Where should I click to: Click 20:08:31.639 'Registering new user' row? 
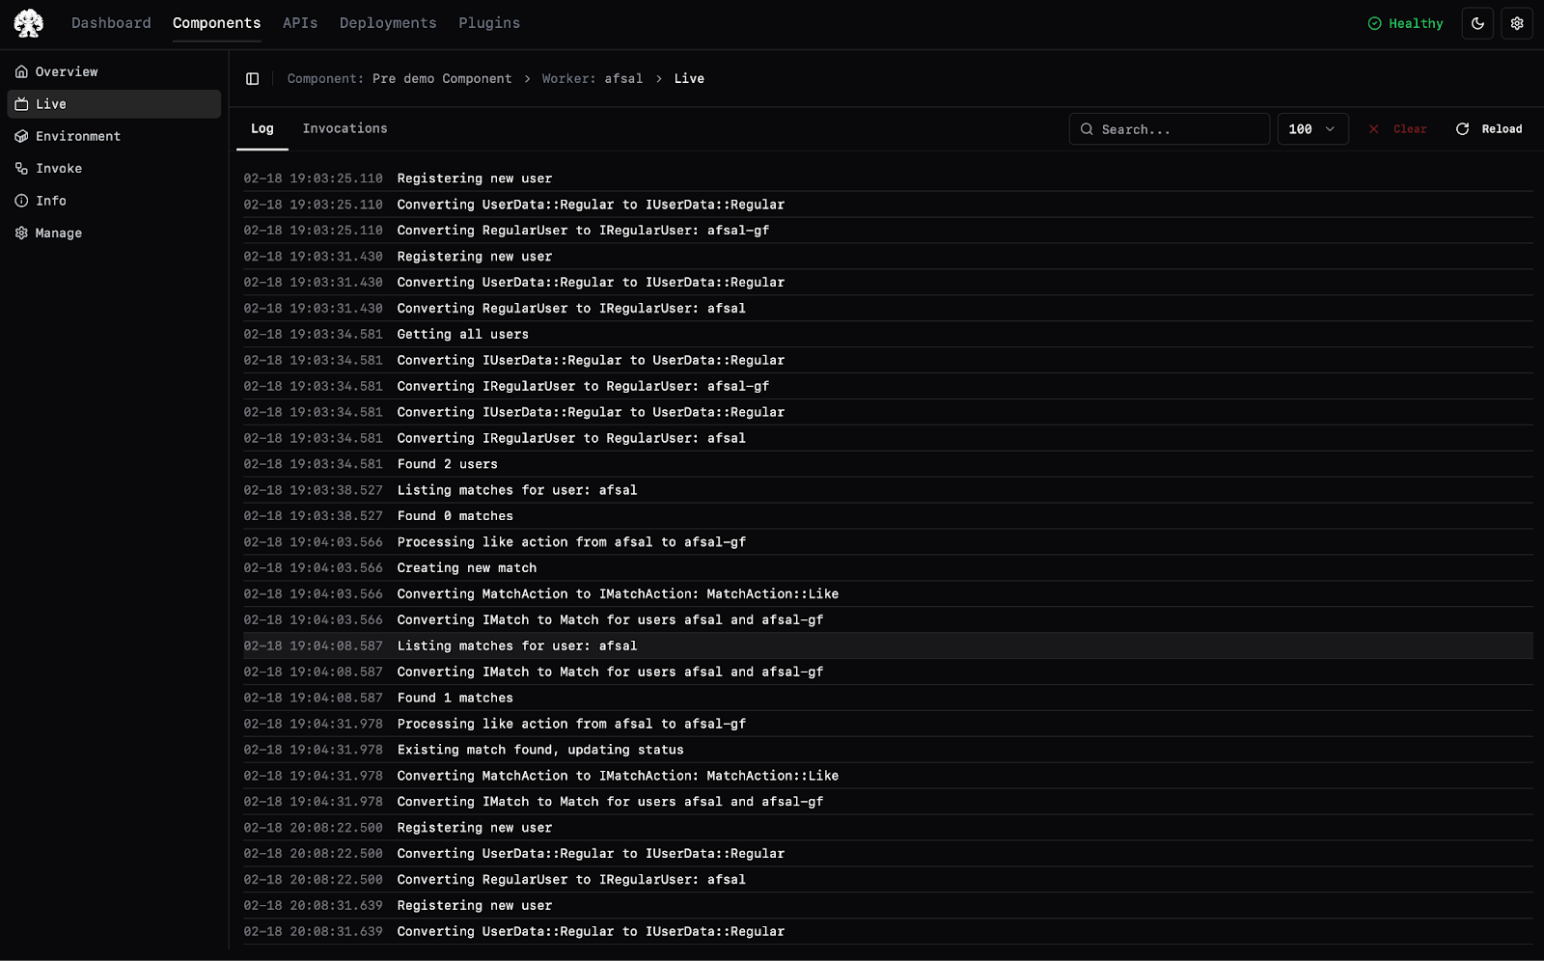tap(888, 906)
